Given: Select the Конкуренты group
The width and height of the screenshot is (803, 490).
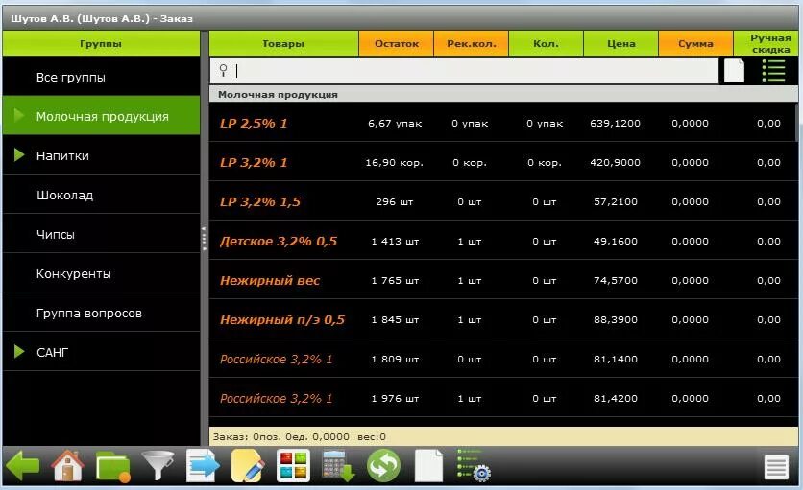Looking at the screenshot, I should 102,273.
